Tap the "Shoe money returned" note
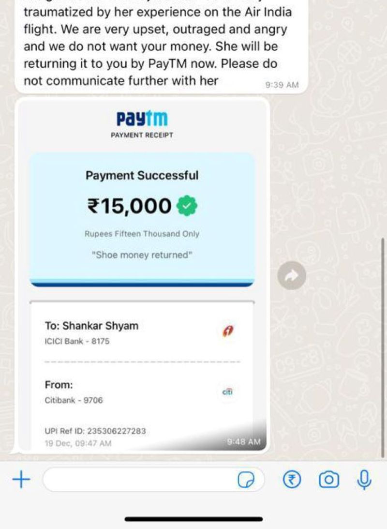The height and width of the screenshot is (529, 387). pyautogui.click(x=142, y=255)
